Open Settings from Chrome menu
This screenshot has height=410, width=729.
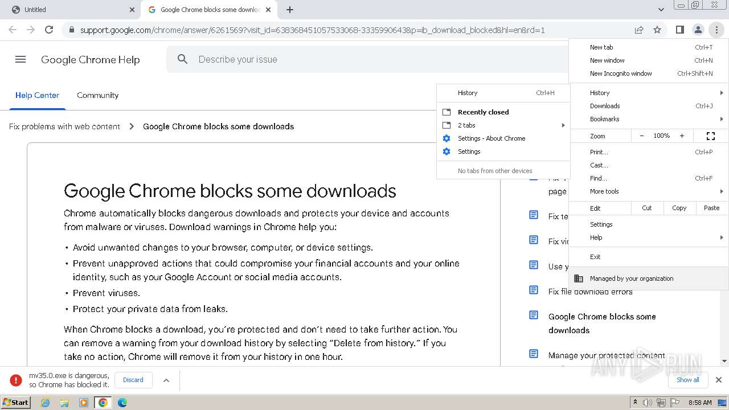point(649,224)
